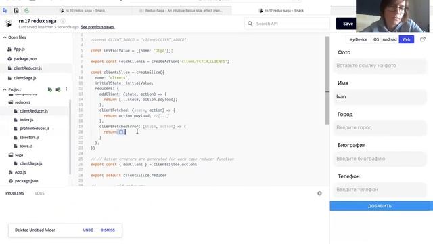Screen dimensions: 433x244
Task: Click the new folder icon in Project header
Action: [x=58, y=89]
